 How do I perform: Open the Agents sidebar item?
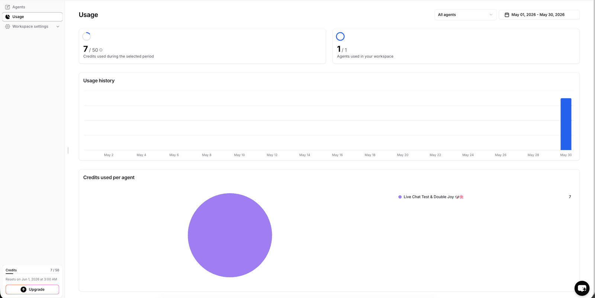coord(32,7)
